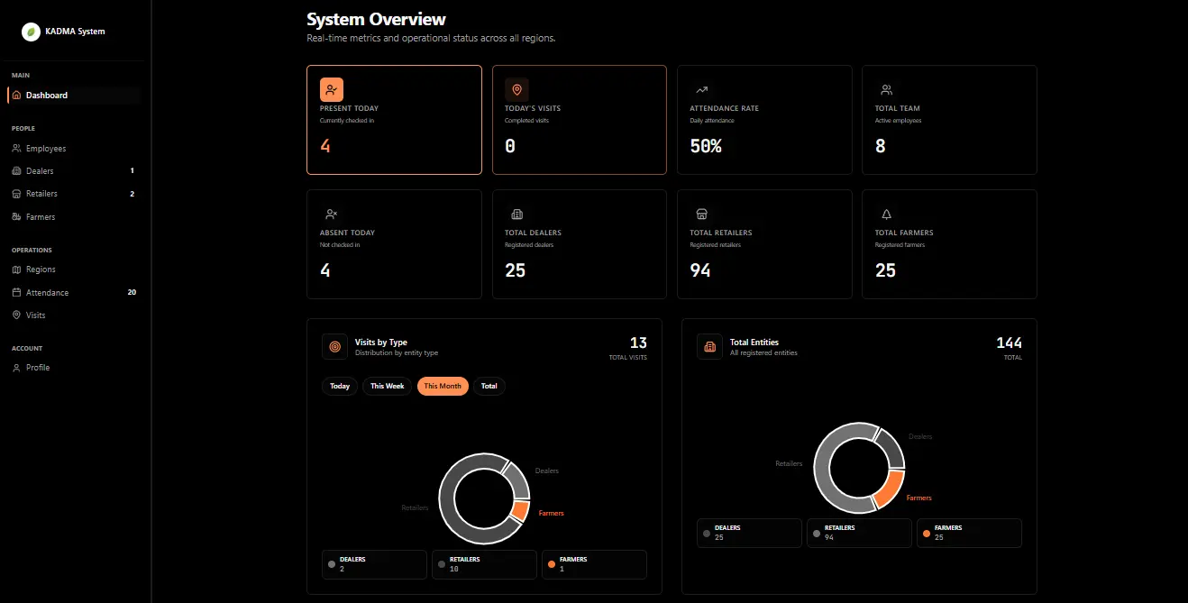Click the Total Farmers tree icon
The width and height of the screenshot is (1188, 603).
tap(886, 215)
